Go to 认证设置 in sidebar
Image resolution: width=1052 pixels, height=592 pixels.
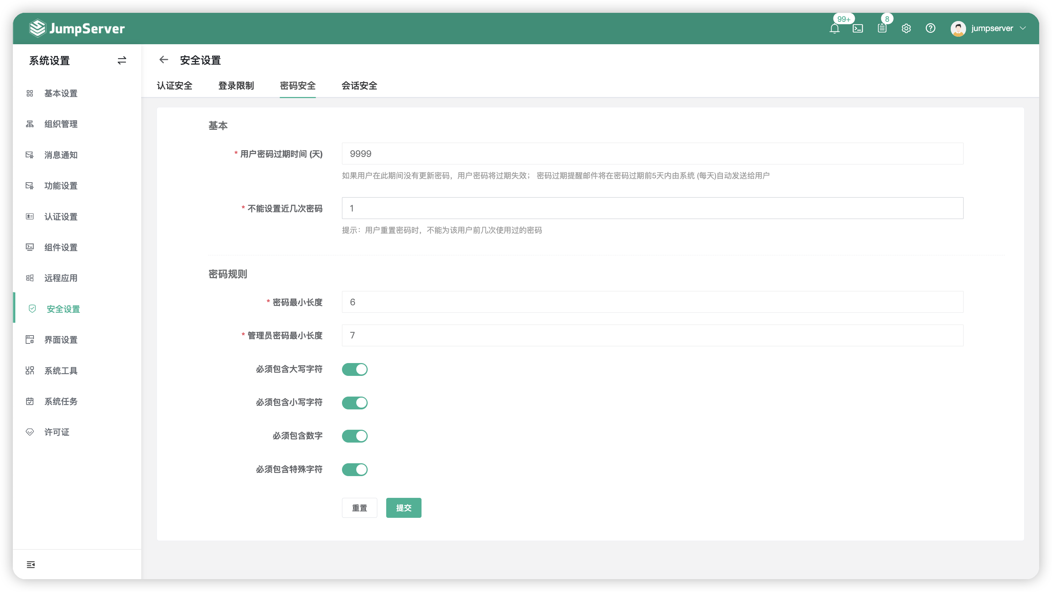[61, 216]
